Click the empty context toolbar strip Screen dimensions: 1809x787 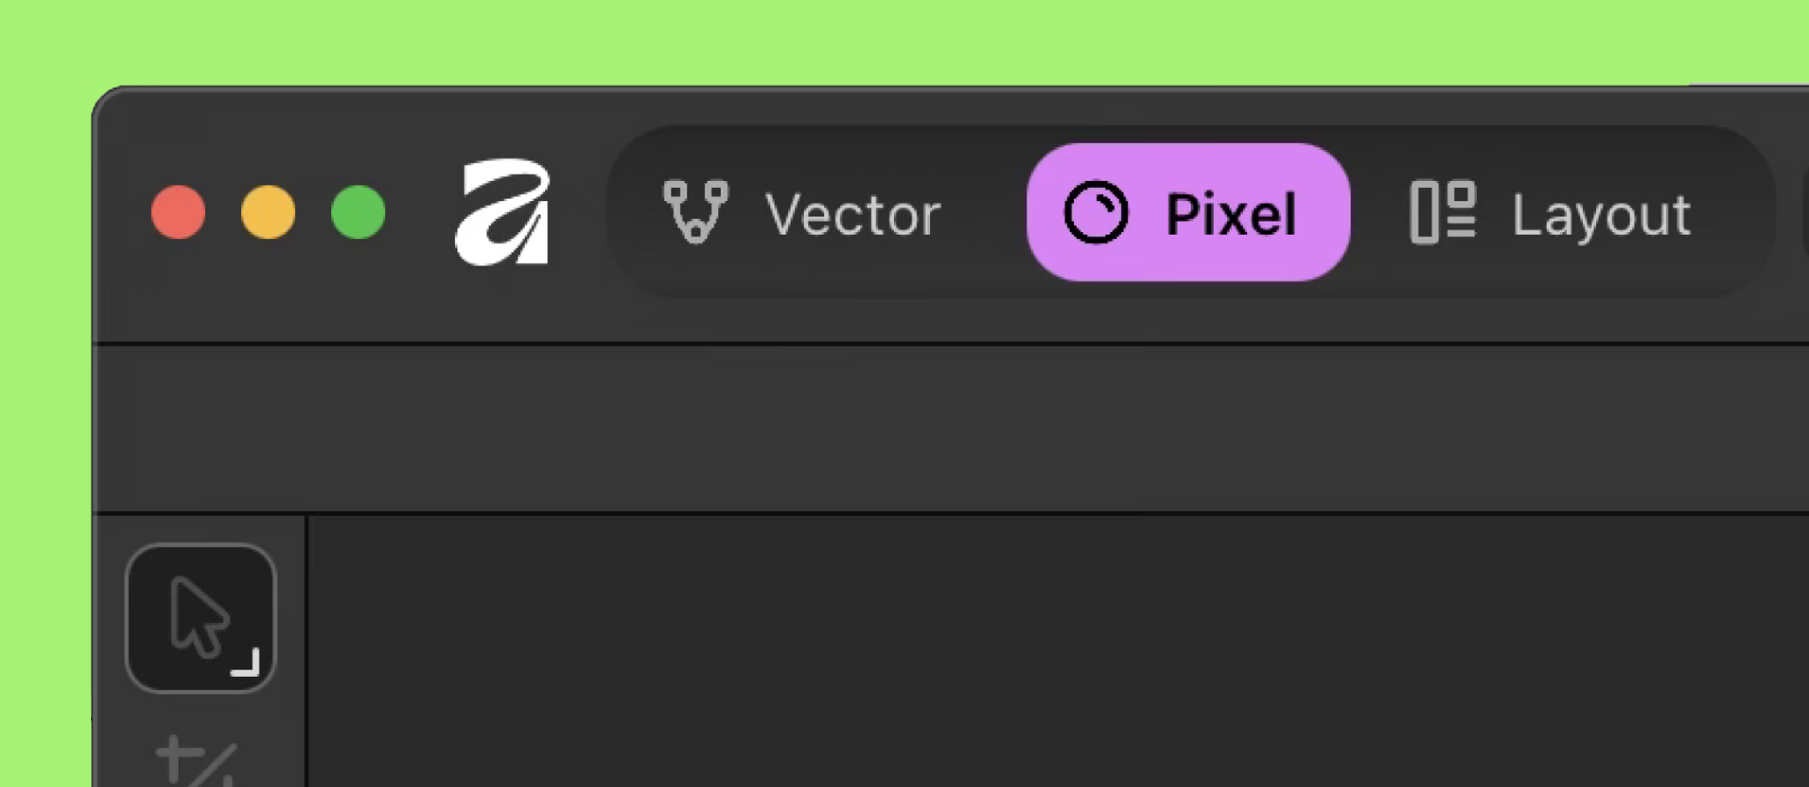[883, 429]
